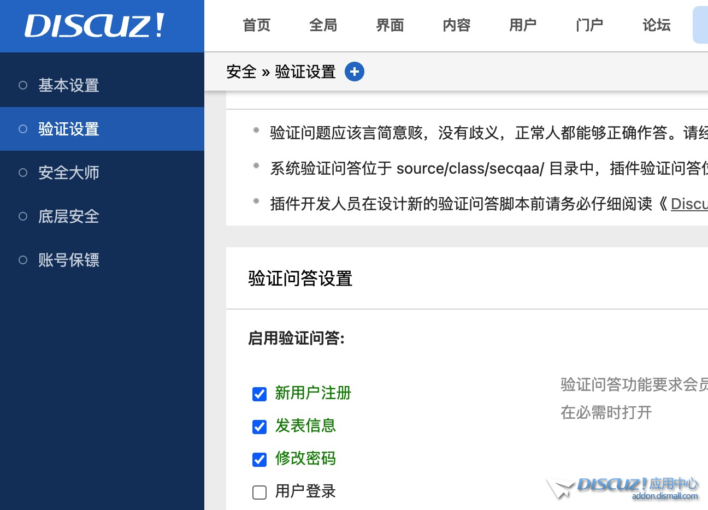Open 安全大师 in the sidebar

(69, 173)
